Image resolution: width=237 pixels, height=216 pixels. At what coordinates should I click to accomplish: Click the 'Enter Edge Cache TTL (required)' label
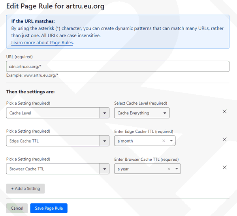pyautogui.click(x=144, y=131)
